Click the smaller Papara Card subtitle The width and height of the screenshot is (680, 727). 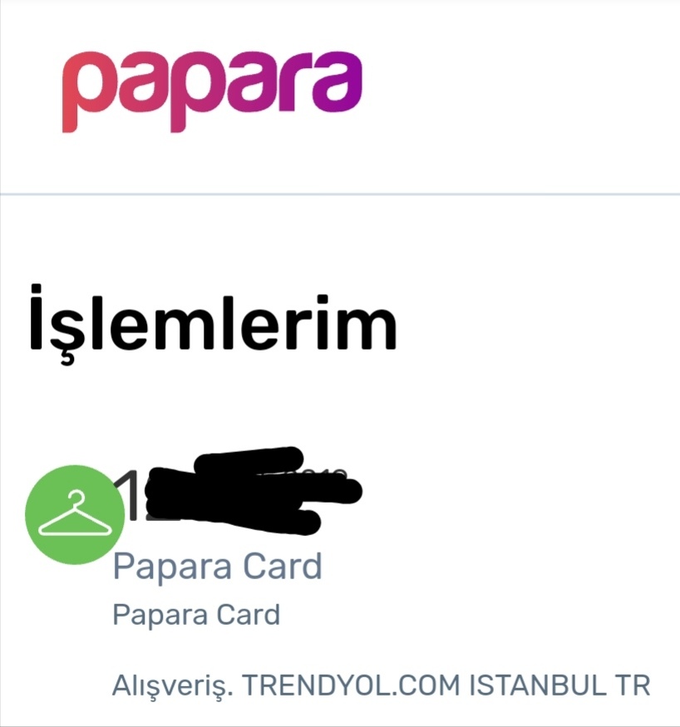[x=196, y=615]
